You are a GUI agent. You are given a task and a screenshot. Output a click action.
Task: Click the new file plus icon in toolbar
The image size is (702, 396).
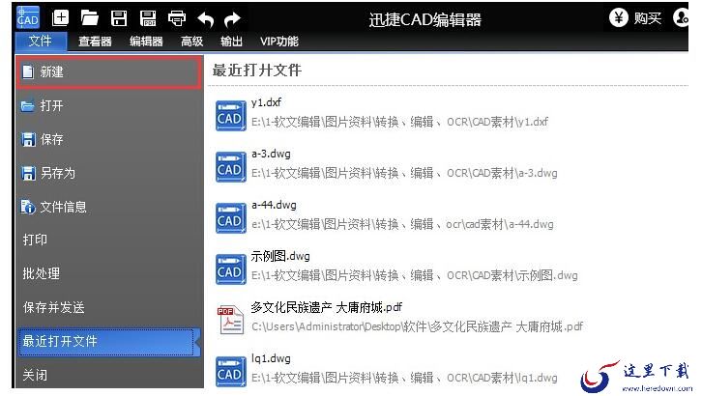[x=61, y=18]
